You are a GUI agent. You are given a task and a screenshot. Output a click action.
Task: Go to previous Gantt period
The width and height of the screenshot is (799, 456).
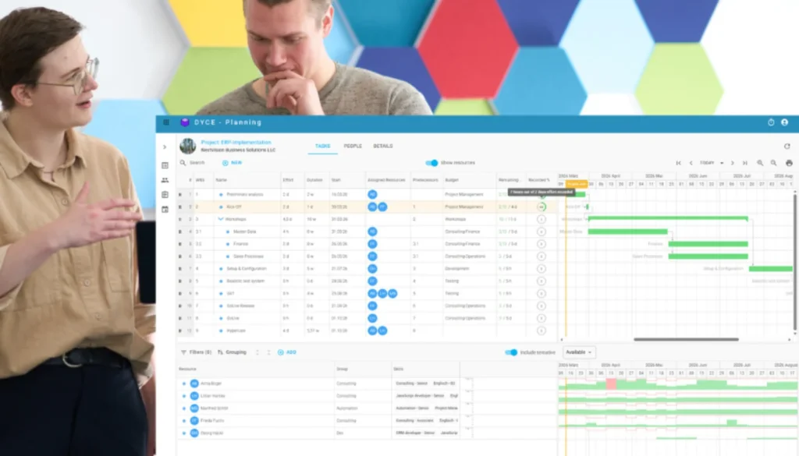(x=691, y=163)
